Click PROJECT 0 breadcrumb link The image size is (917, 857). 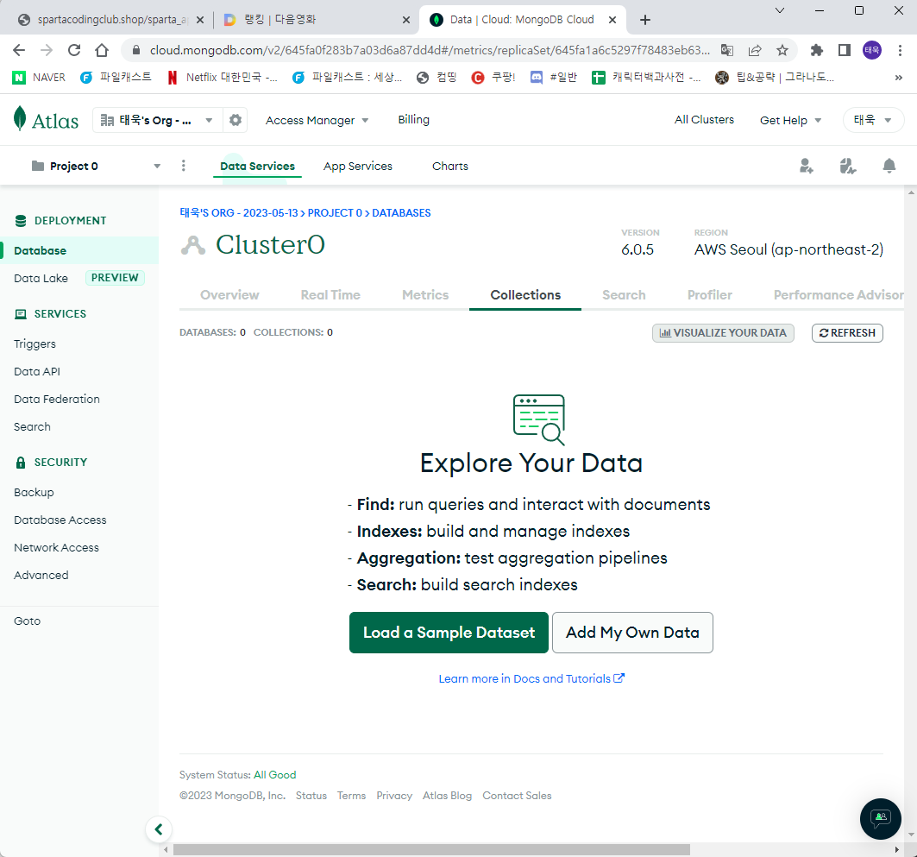coord(335,213)
